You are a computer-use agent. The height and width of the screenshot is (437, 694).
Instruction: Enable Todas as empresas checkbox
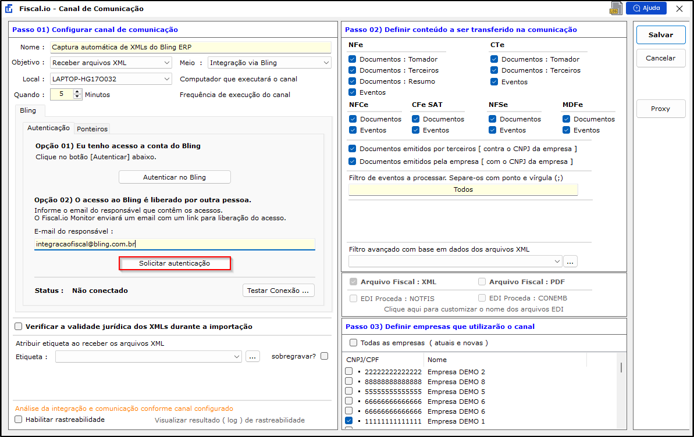click(x=353, y=343)
